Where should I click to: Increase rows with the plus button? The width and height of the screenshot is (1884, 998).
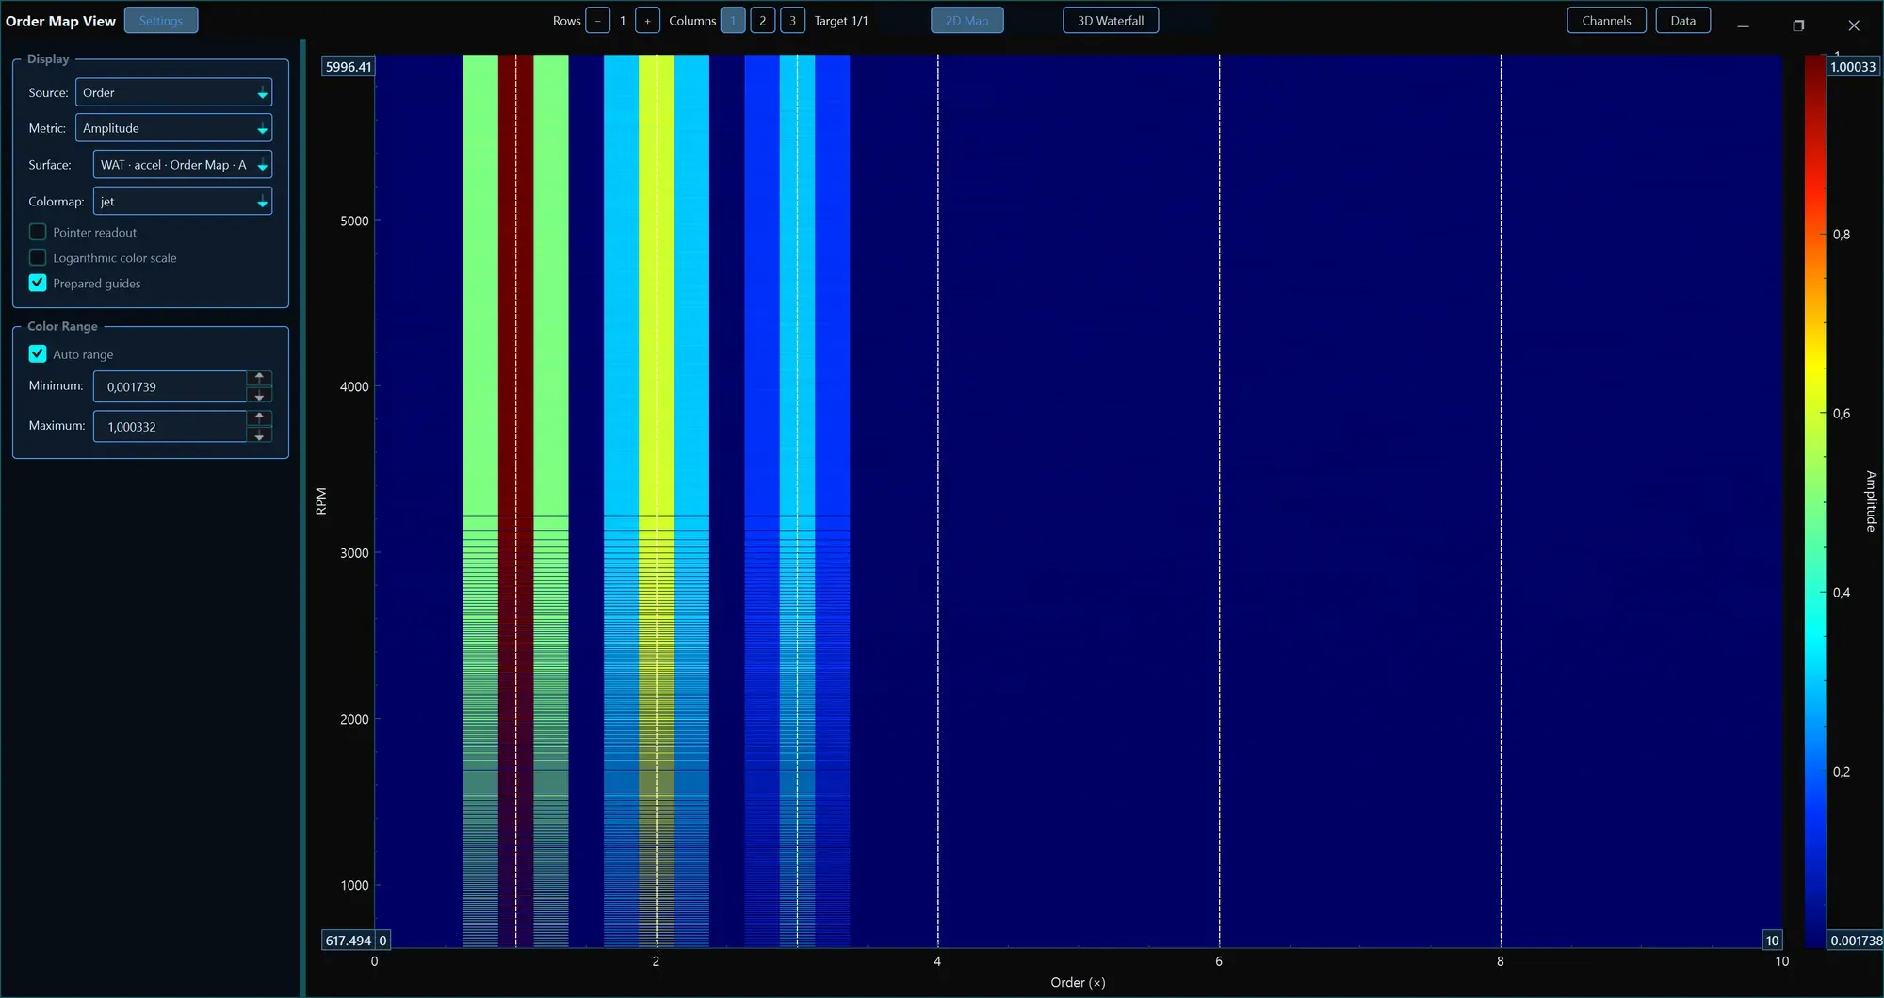click(x=647, y=21)
